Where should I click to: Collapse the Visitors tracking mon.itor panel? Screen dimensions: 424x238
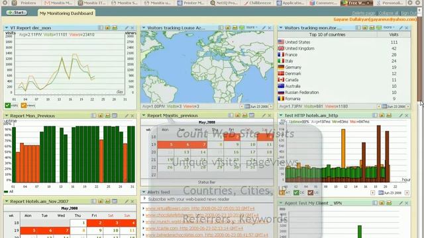click(x=281, y=28)
